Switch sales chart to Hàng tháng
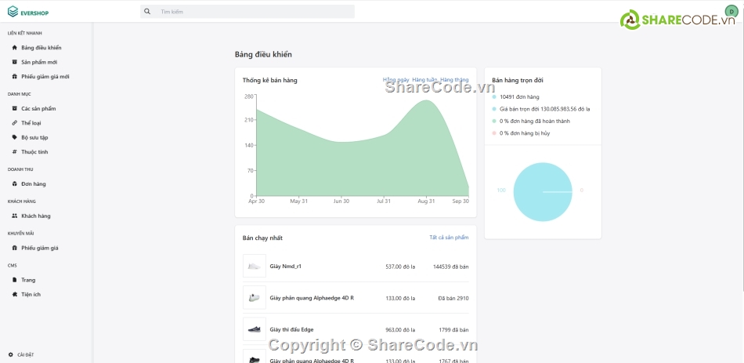Screen dimensions: 744x363 point(454,80)
